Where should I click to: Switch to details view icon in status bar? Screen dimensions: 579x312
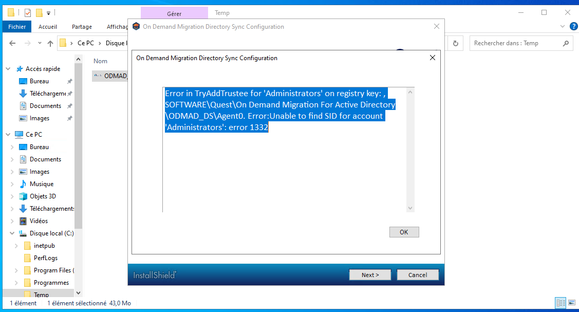pos(561,303)
